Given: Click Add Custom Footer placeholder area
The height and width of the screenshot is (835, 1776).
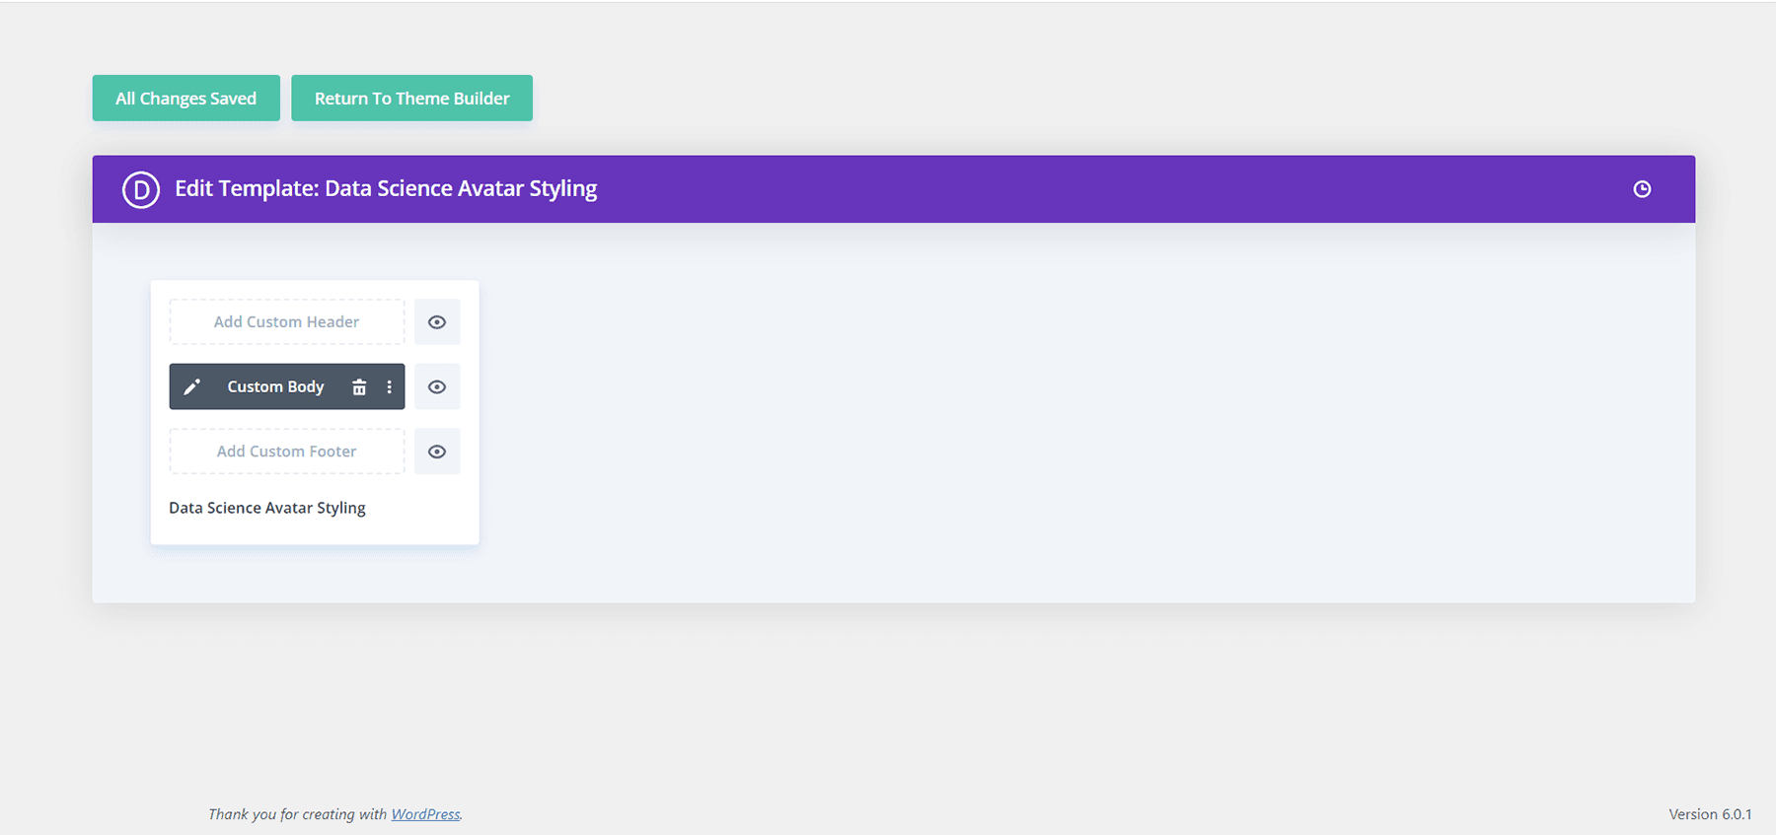Looking at the screenshot, I should [285, 452].
